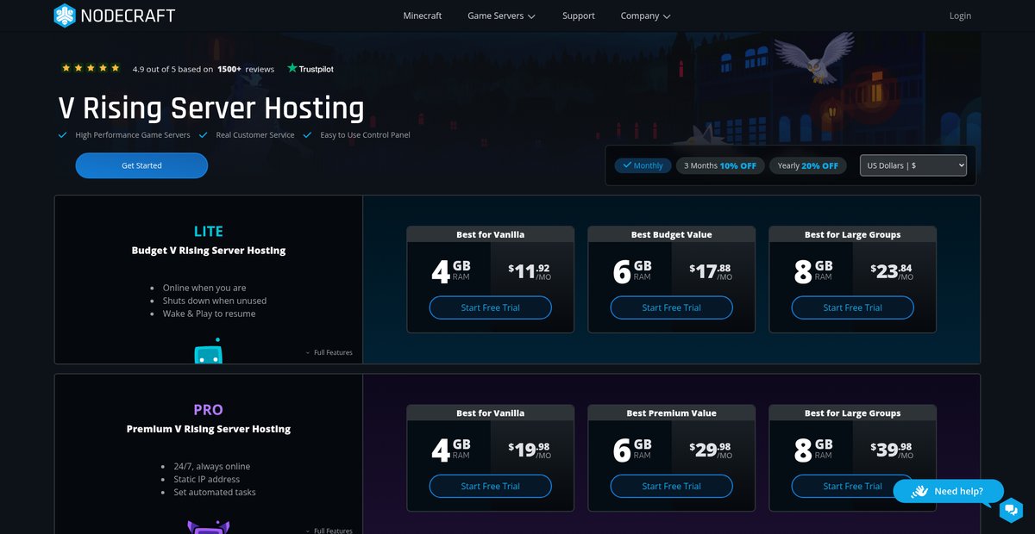This screenshot has width=1035, height=534.
Task: Click Premium V Rising Server Hosting subtitle
Action: (208, 429)
